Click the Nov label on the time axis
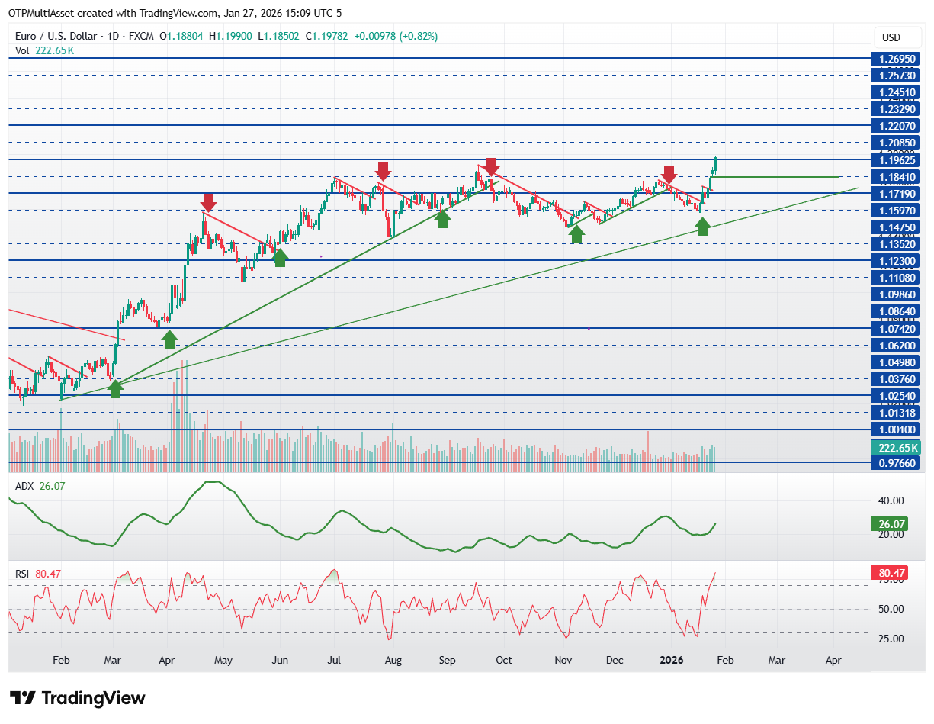This screenshot has width=934, height=724. click(563, 659)
